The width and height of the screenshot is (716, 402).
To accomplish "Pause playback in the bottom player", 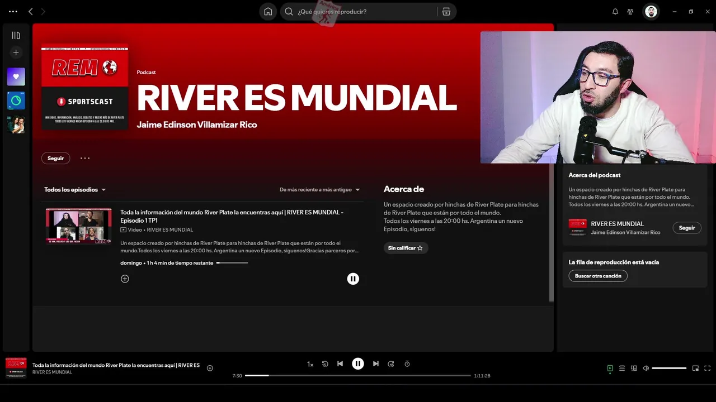I will point(358,364).
